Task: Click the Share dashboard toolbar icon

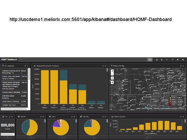Action: pos(172,60)
